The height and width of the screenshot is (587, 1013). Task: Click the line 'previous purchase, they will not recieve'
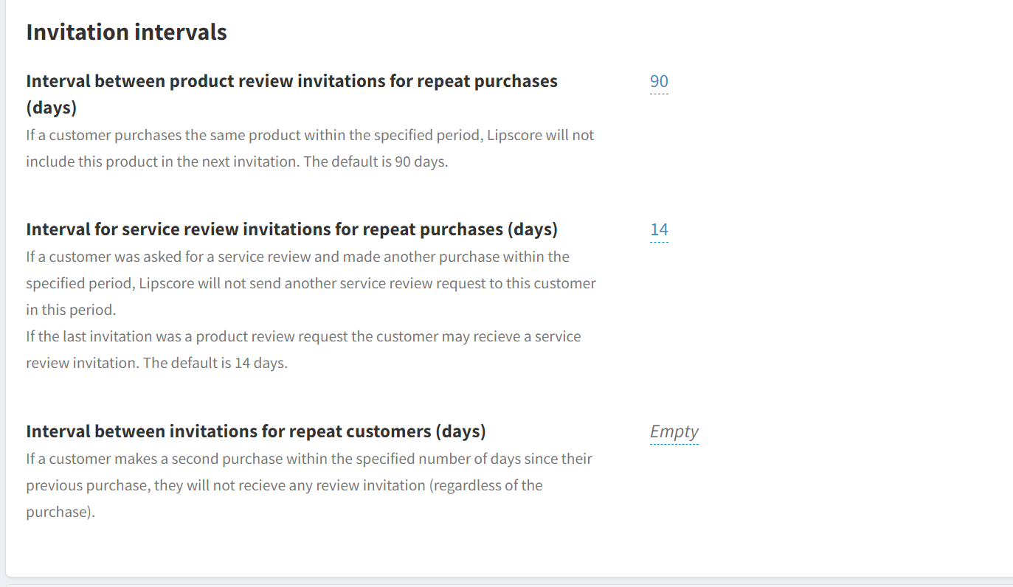pos(284,486)
